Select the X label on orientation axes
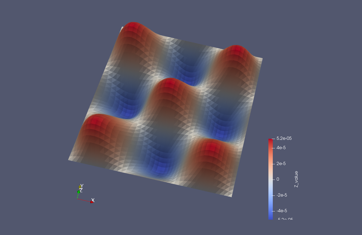This screenshot has height=235, width=362. (93, 200)
